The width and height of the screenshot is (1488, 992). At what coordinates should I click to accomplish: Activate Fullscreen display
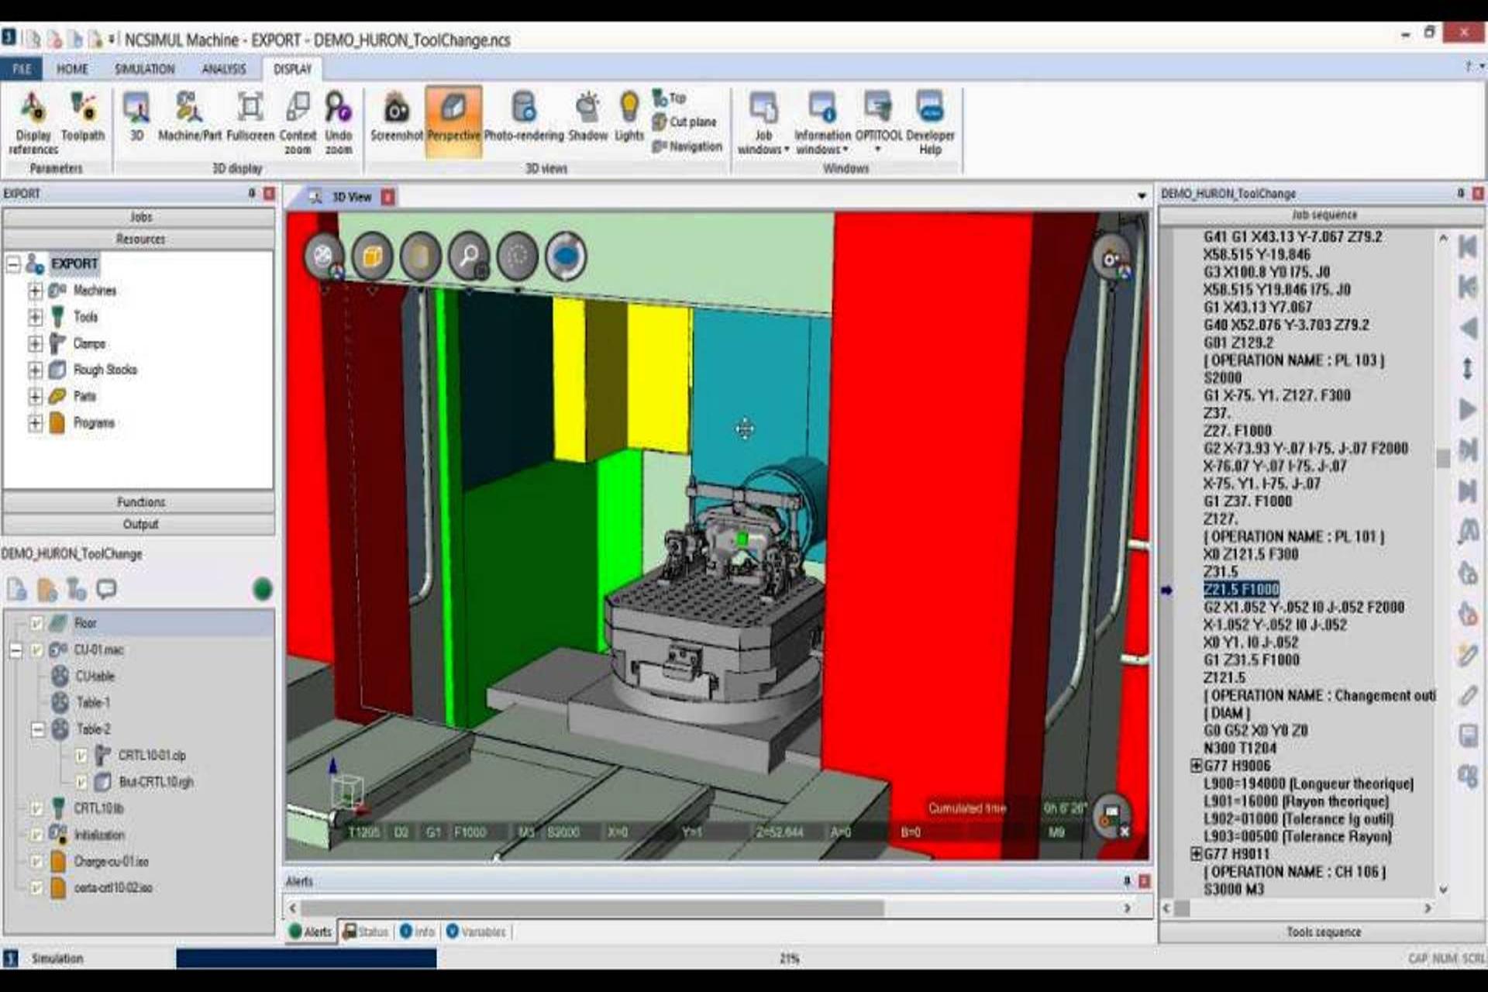click(250, 117)
